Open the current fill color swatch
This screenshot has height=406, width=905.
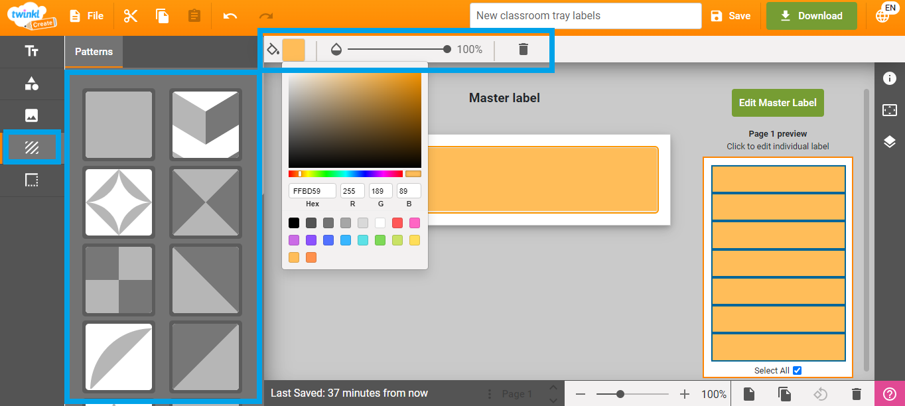[x=294, y=50]
